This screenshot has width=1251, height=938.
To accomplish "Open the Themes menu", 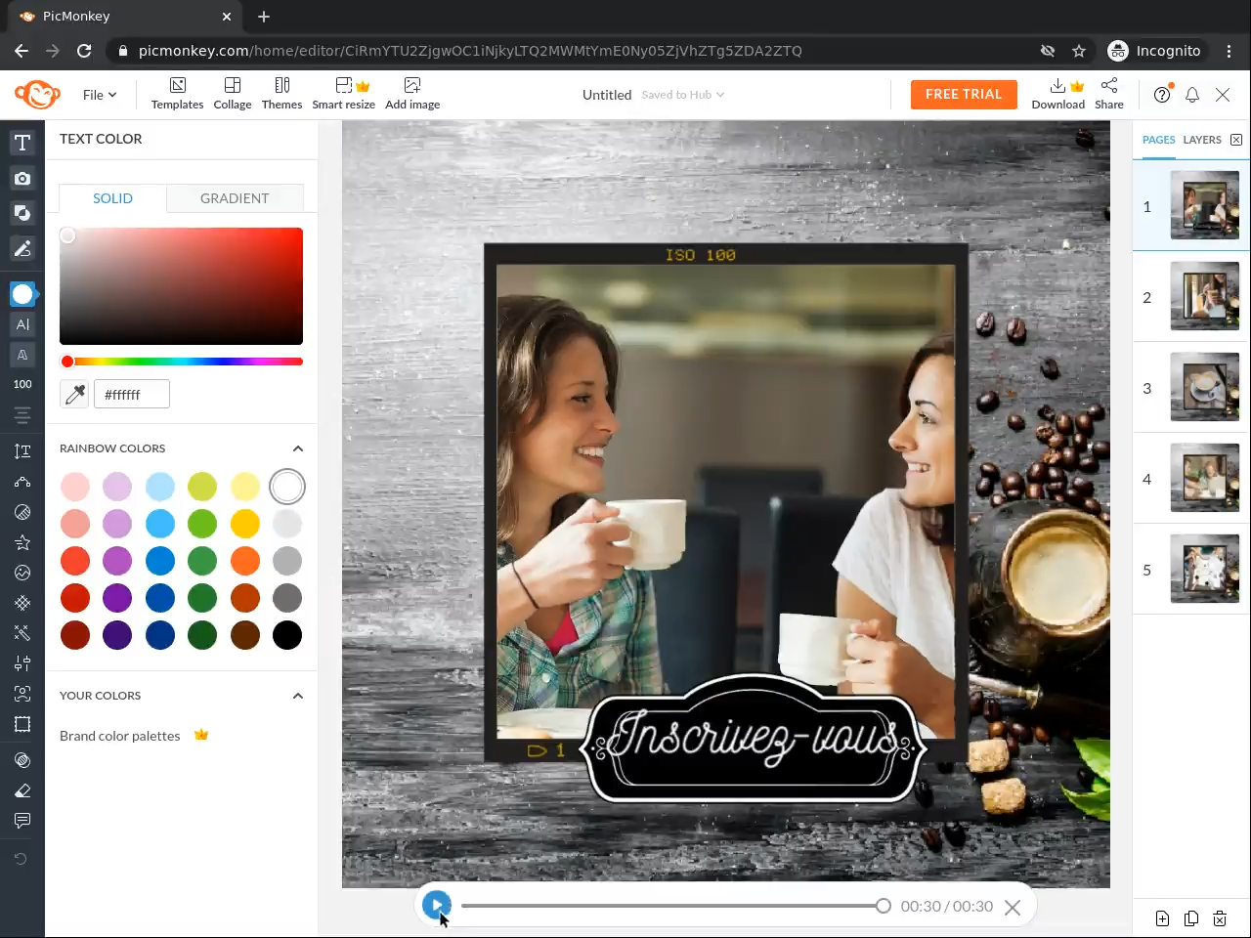I will 281,94.
